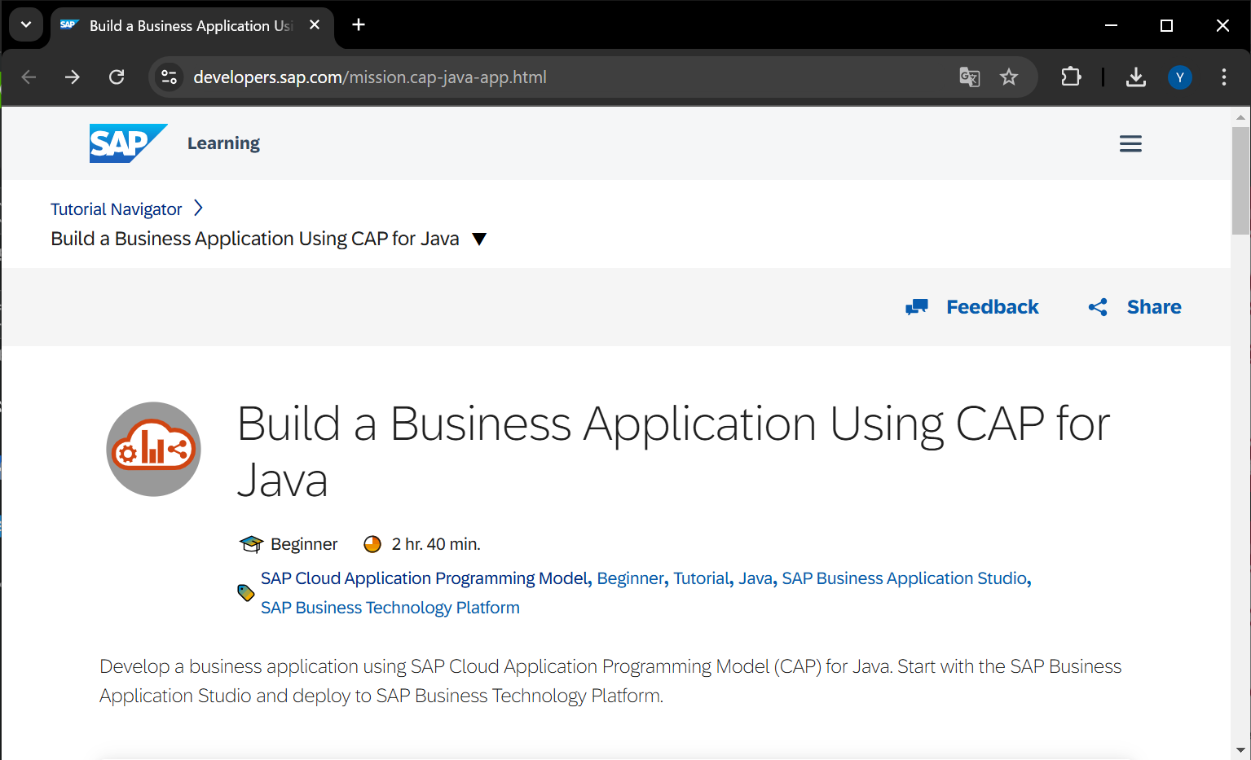Image resolution: width=1251 pixels, height=760 pixels.
Task: Click the Feedback chat bubbles icon
Action: click(x=917, y=307)
